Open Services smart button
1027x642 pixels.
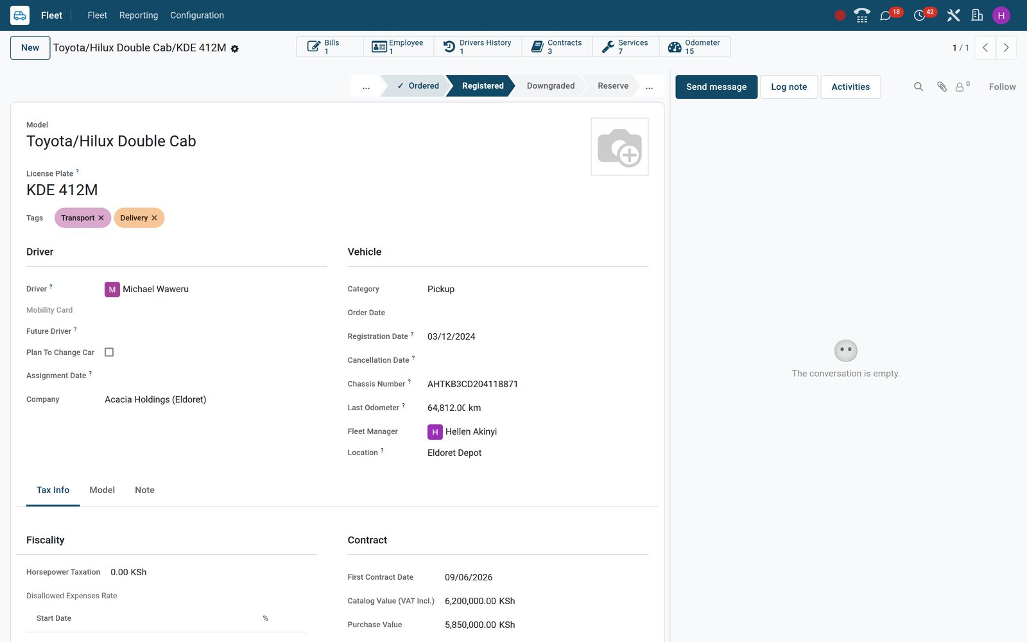626,47
